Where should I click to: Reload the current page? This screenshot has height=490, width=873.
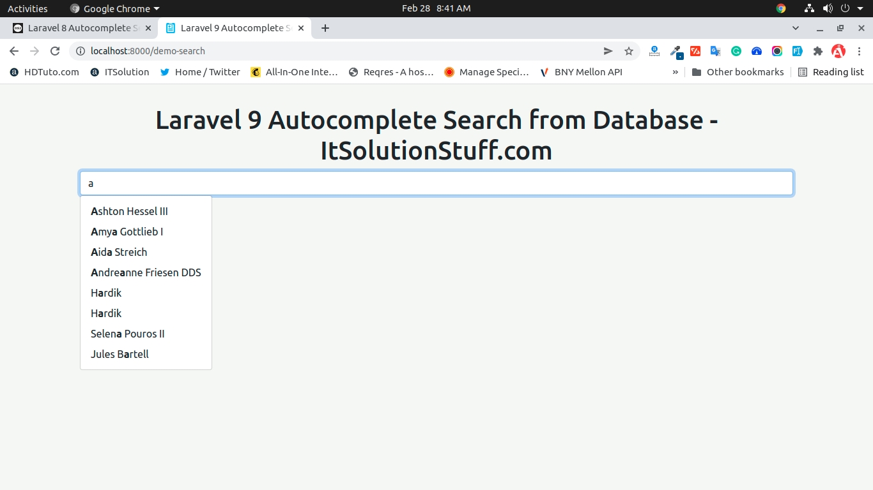pos(55,51)
